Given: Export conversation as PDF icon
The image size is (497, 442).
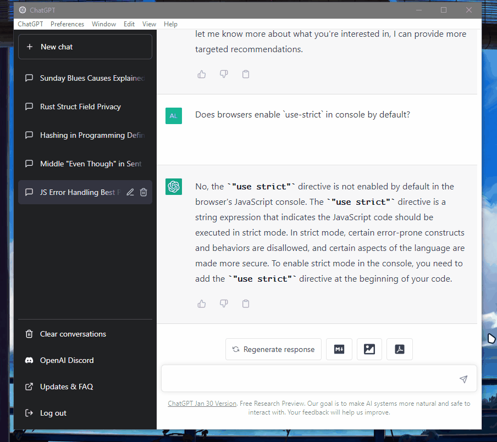Looking at the screenshot, I should click(x=400, y=349).
